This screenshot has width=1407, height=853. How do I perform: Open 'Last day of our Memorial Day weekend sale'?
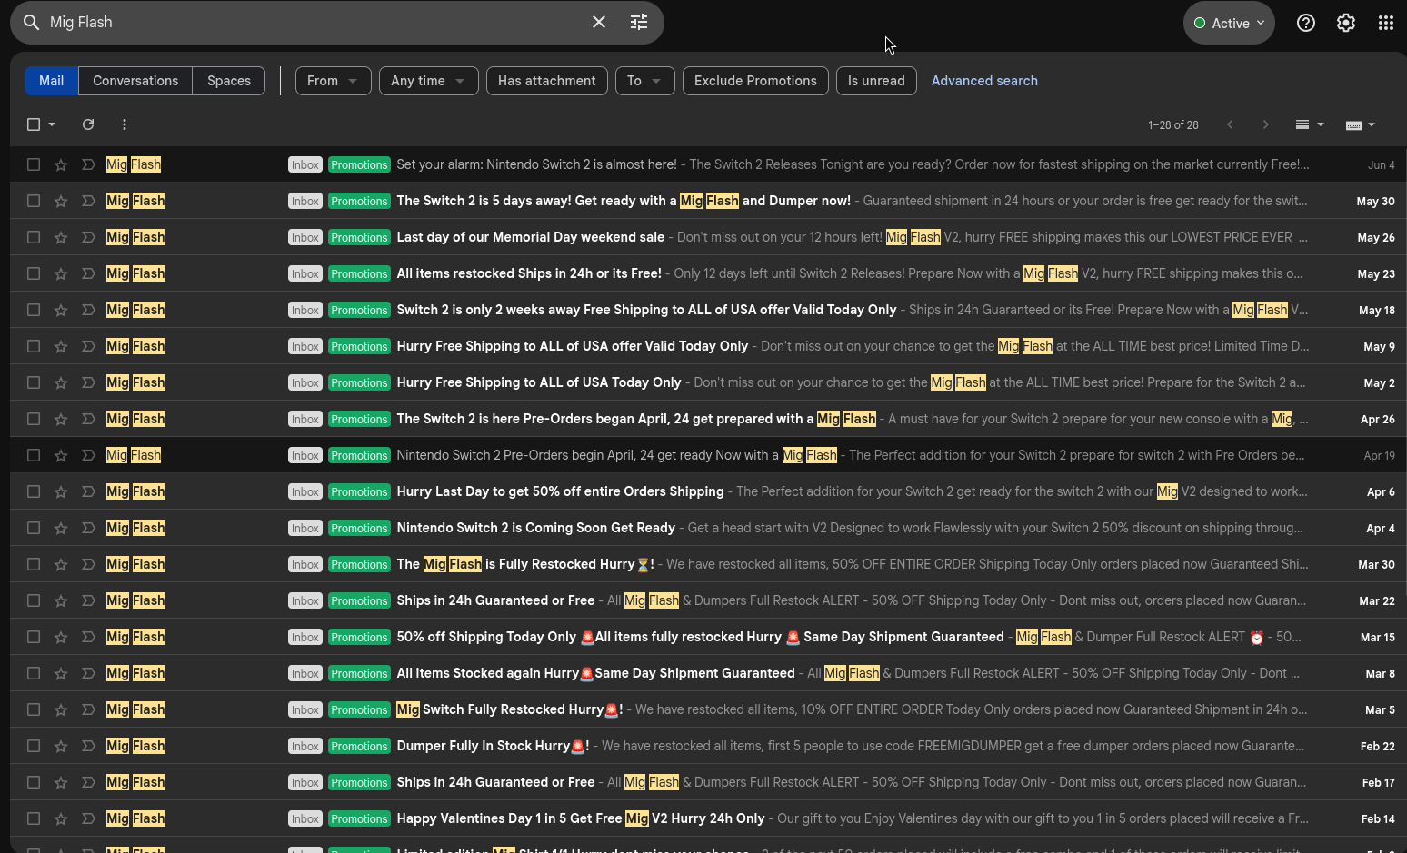[708, 237]
